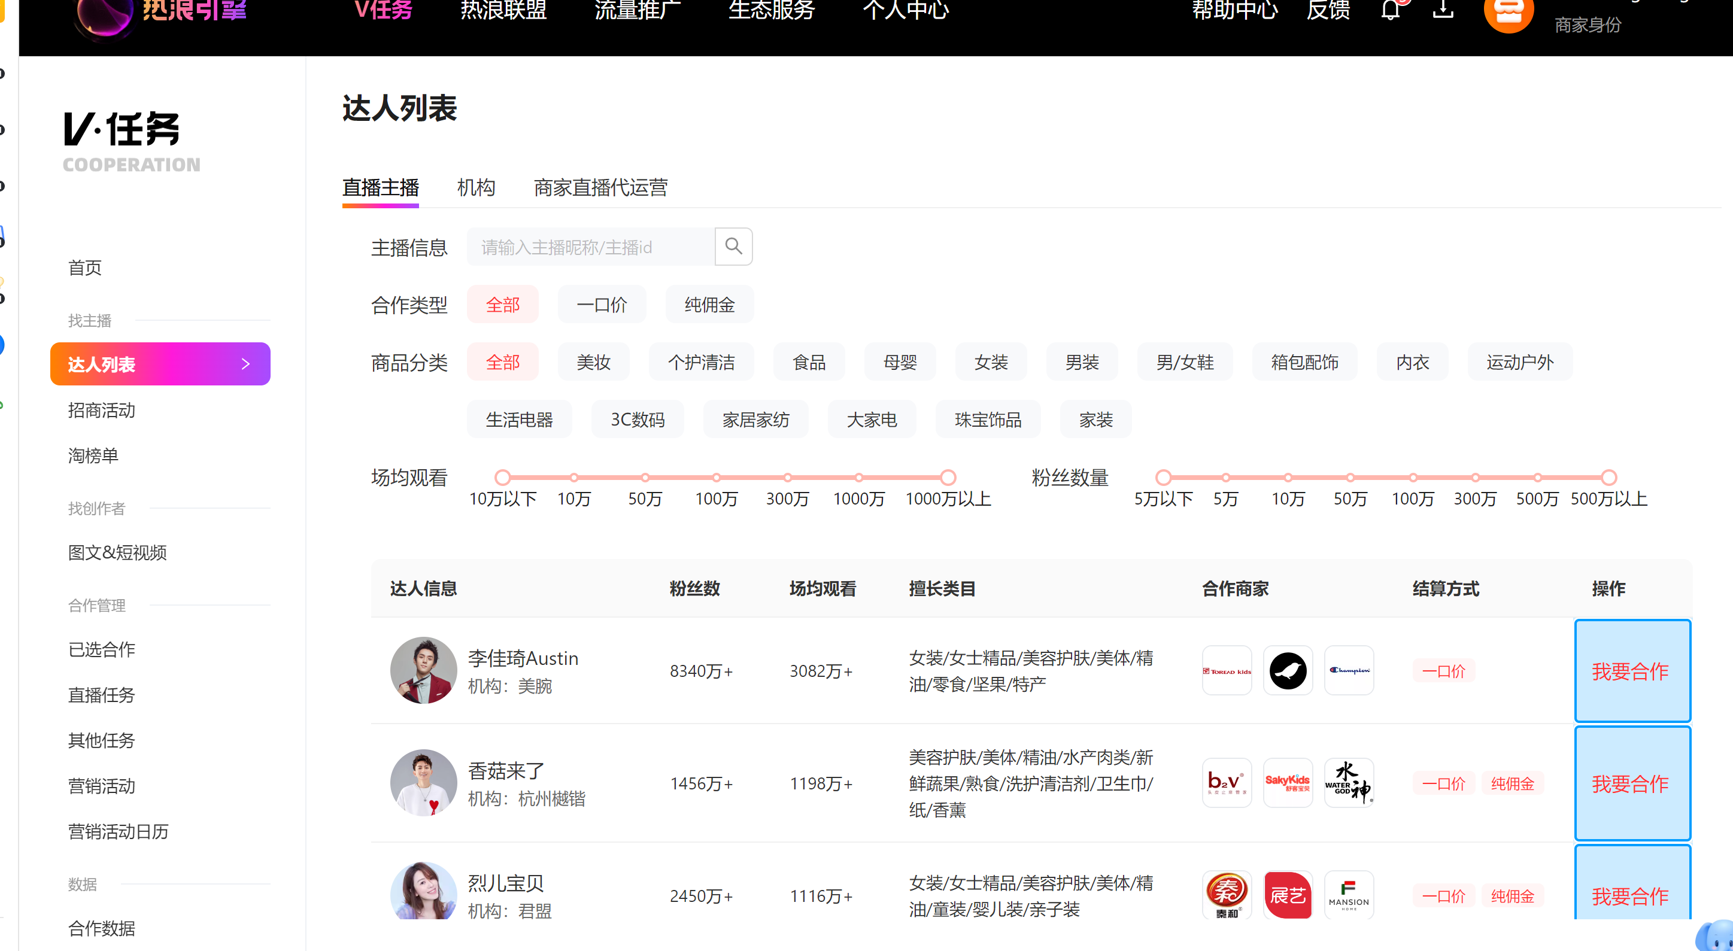Image resolution: width=1733 pixels, height=951 pixels.
Task: Open 李佳琦Austin's avatar thumbnail
Action: [x=424, y=670]
